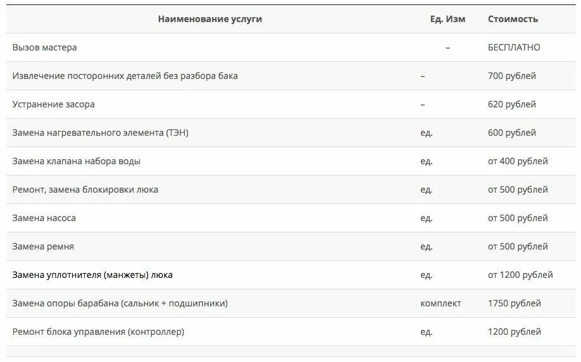Viewport: 581px width, 362px height.
Task: Select the "комплект" unit cell
Action: 440,304
